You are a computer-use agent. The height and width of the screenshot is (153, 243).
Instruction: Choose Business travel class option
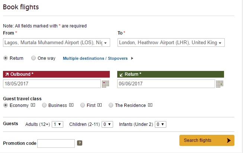pos(44,105)
